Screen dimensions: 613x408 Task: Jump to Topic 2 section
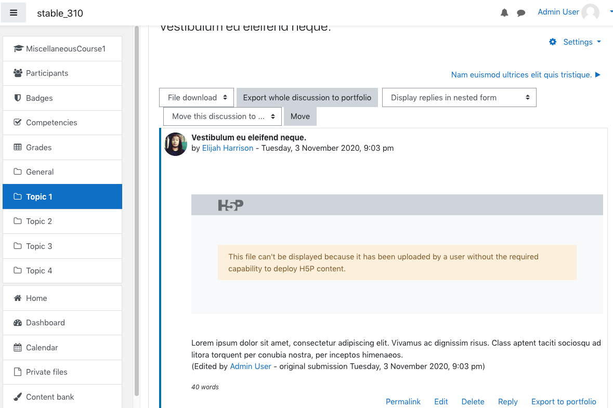pos(62,221)
